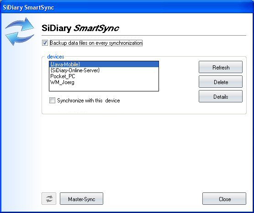This screenshot has height=213, width=254.
Task: Click the devices group label
Action: [x=56, y=57]
